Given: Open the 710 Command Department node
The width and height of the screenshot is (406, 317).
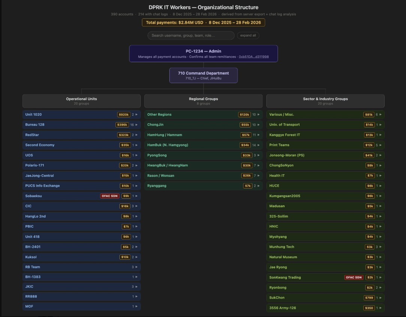Looking at the screenshot, I should coord(203,75).
